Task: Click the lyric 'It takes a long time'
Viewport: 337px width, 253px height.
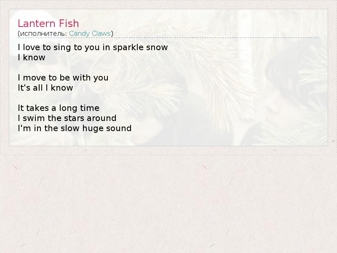Action: tap(59, 108)
